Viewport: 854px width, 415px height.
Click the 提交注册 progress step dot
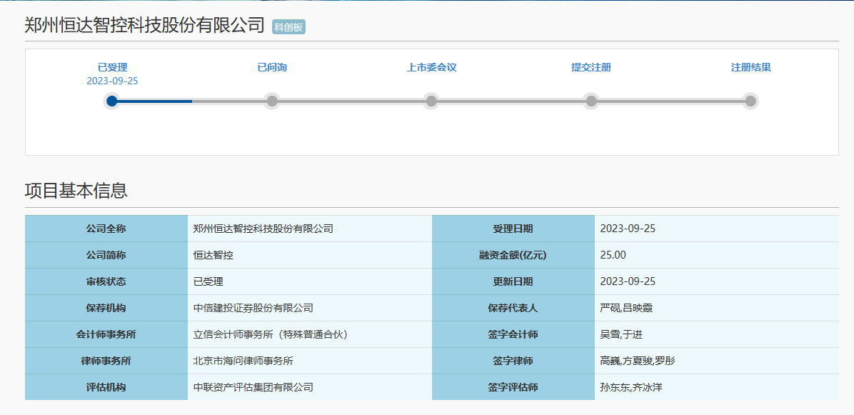pos(591,101)
